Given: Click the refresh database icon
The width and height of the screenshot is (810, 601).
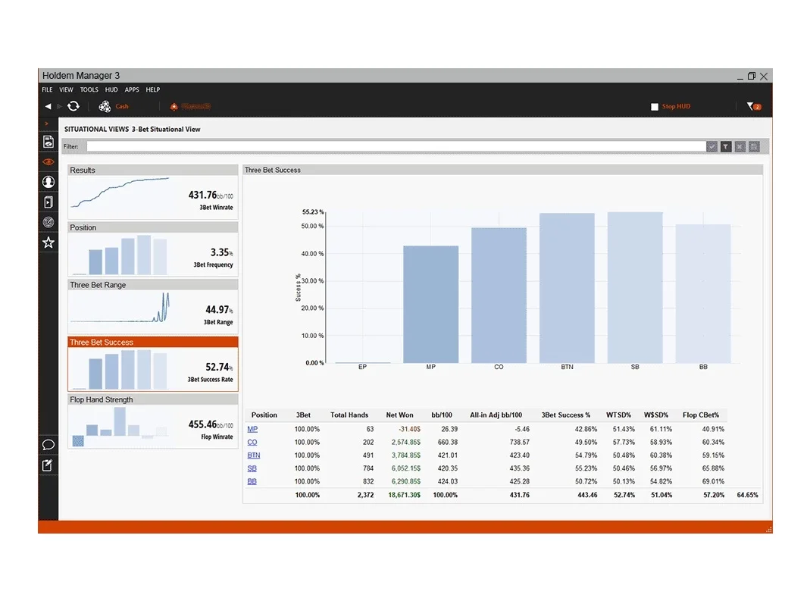Looking at the screenshot, I should click(x=73, y=106).
